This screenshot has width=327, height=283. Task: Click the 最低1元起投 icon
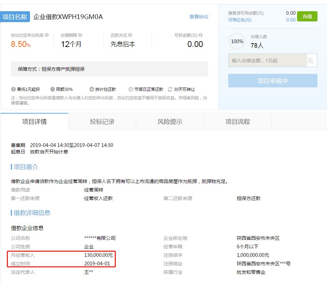point(13,89)
